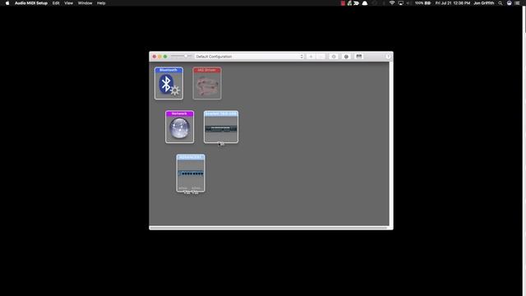Click the horizontal scrollbar of MIDI Studio
This screenshot has height=296, width=526.
pos(269,228)
